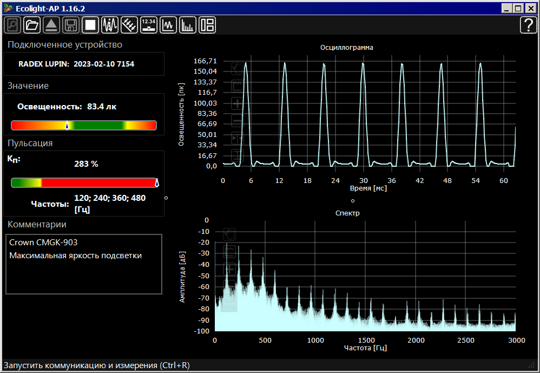Click oscillogram overlay autoscale curve icon
The width and height of the screenshot is (540, 373).
click(237, 86)
